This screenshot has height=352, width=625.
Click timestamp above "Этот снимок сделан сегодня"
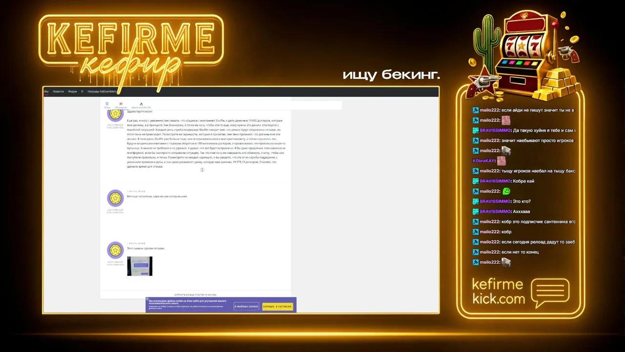pyautogui.click(x=136, y=243)
